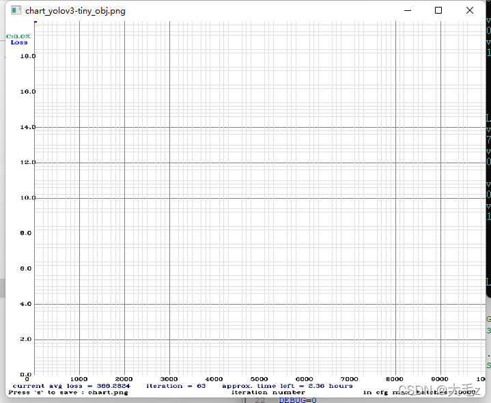Viewport: 491px width, 403px height.
Task: Click the 12.0 y-axis label
Action: (28, 162)
